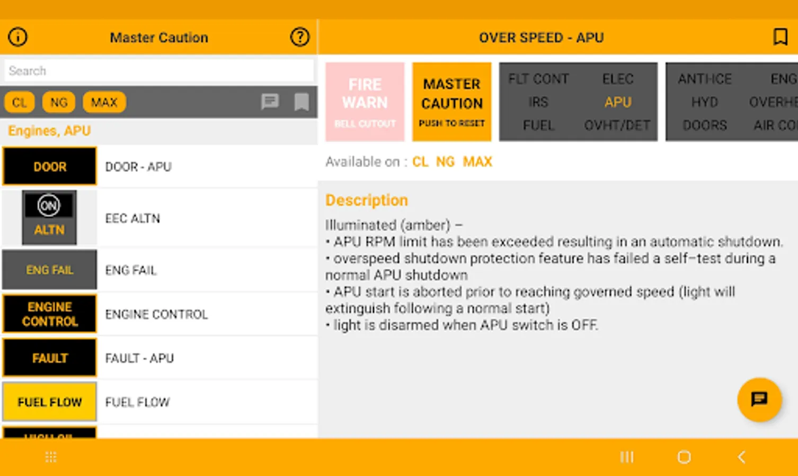Screen dimensions: 798x476
Task: Filter list by bookmarked items icon
Action: [302, 102]
